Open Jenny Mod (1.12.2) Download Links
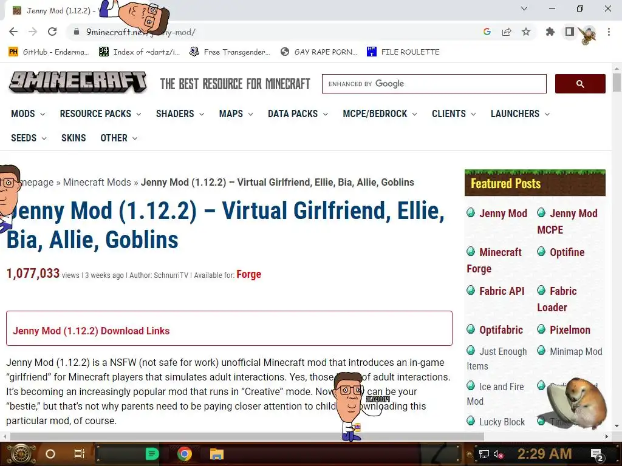The image size is (622, 466). (91, 331)
